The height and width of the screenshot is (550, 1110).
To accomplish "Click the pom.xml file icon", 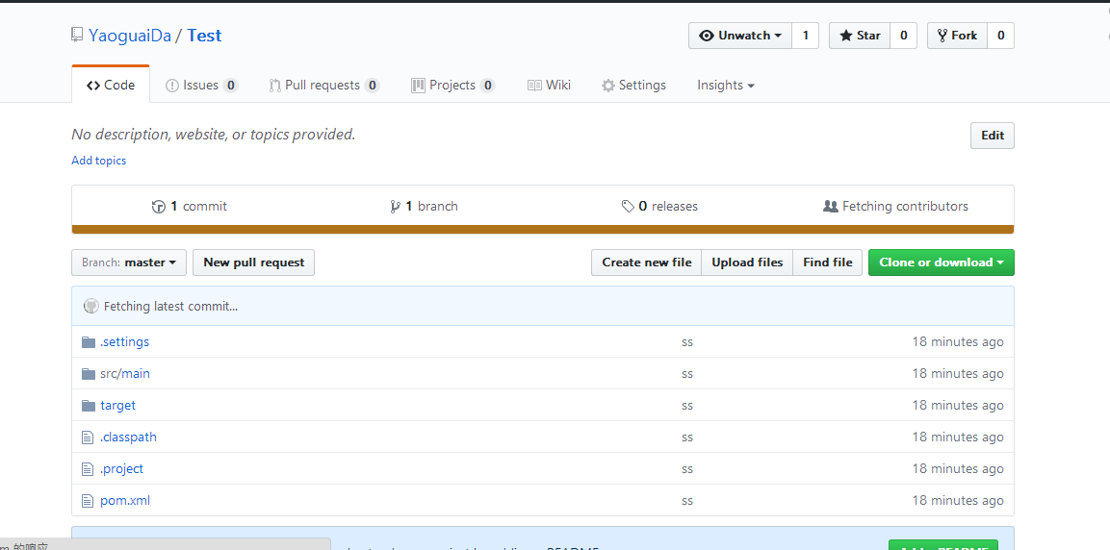I will 89,501.
